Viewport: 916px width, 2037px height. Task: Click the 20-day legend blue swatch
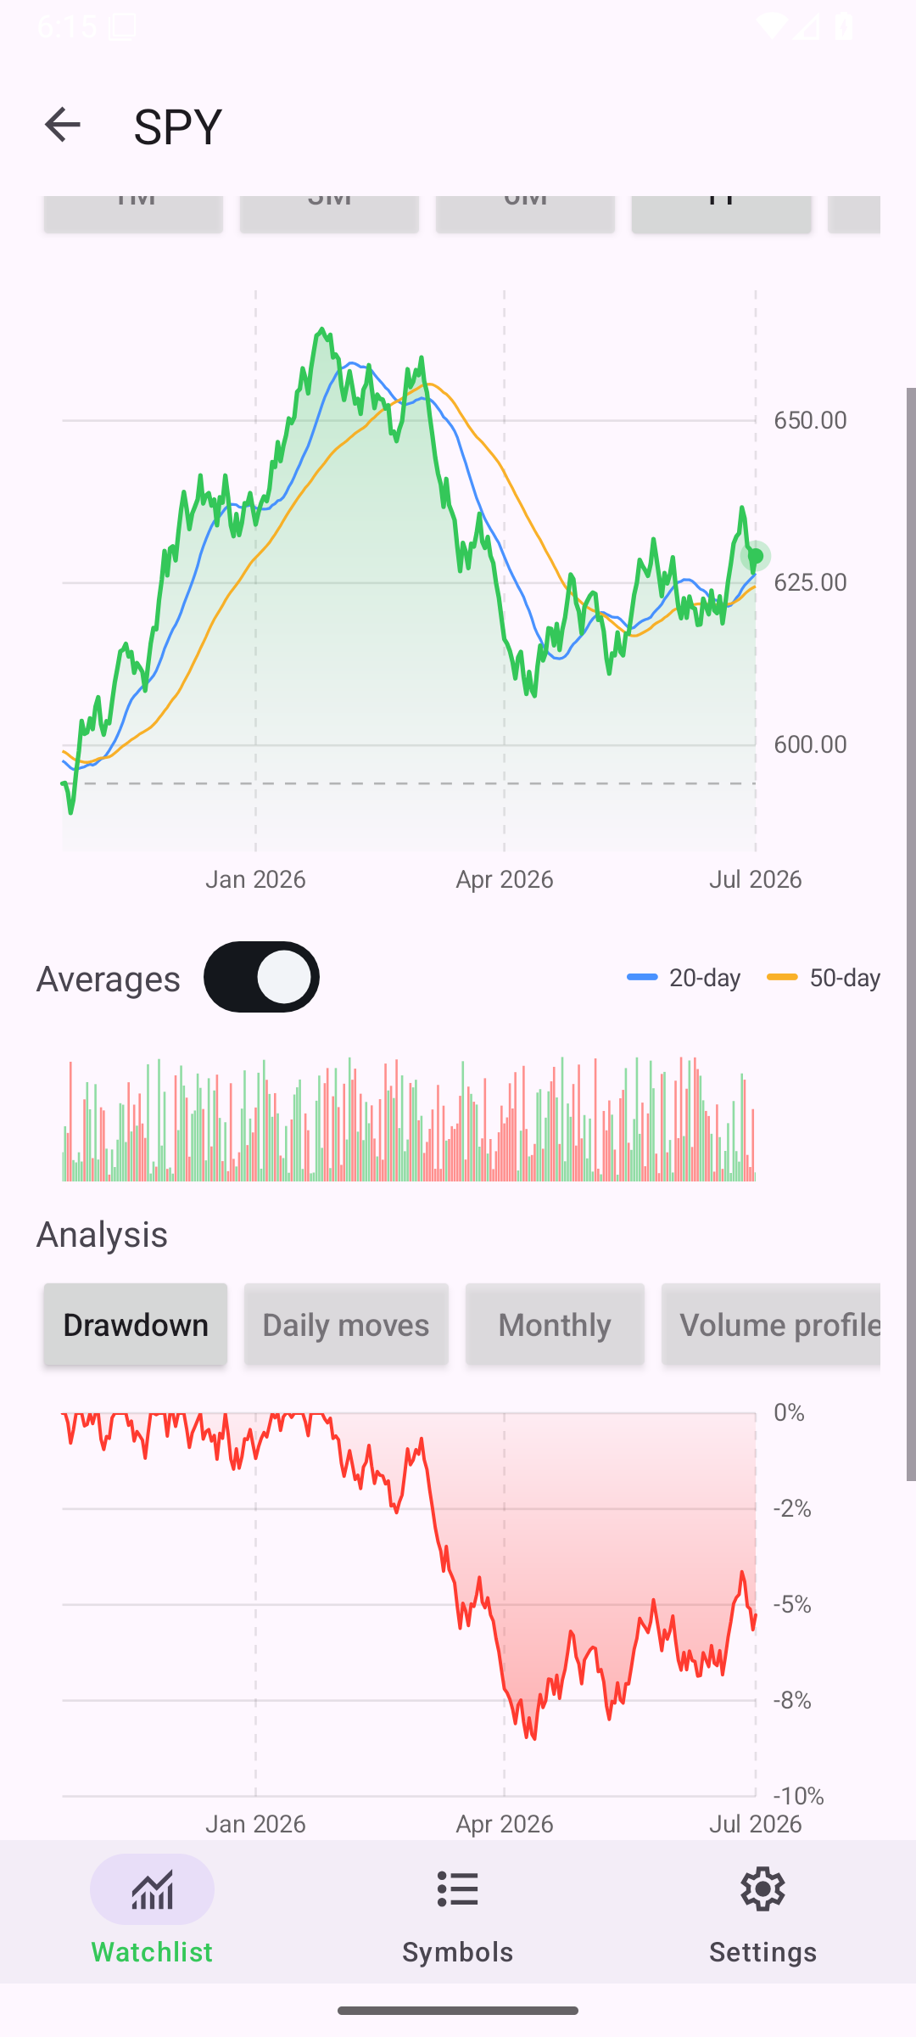(x=642, y=978)
